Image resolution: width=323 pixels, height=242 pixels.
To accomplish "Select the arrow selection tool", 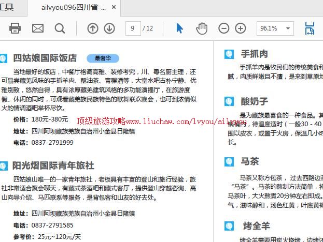I will (x=179, y=28).
